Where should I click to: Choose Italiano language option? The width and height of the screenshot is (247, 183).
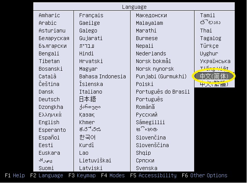(91, 92)
